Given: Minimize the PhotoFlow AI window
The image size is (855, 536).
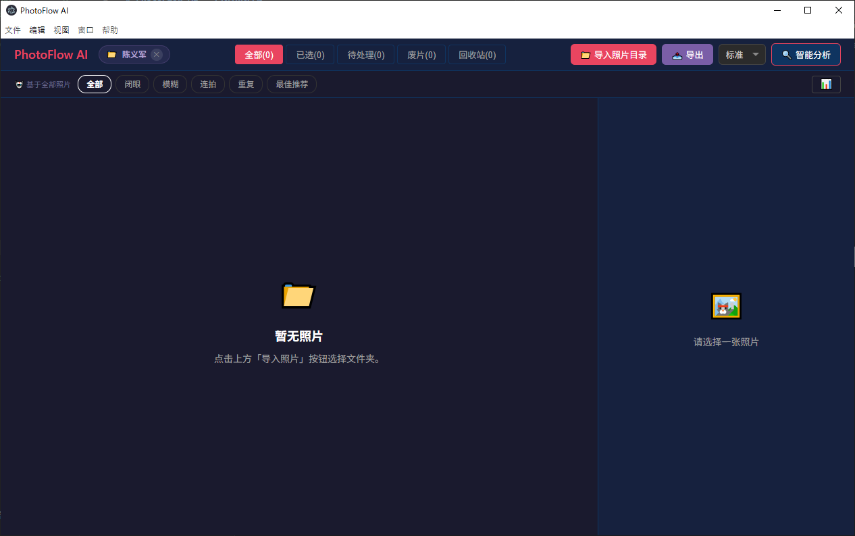Looking at the screenshot, I should [x=777, y=10].
